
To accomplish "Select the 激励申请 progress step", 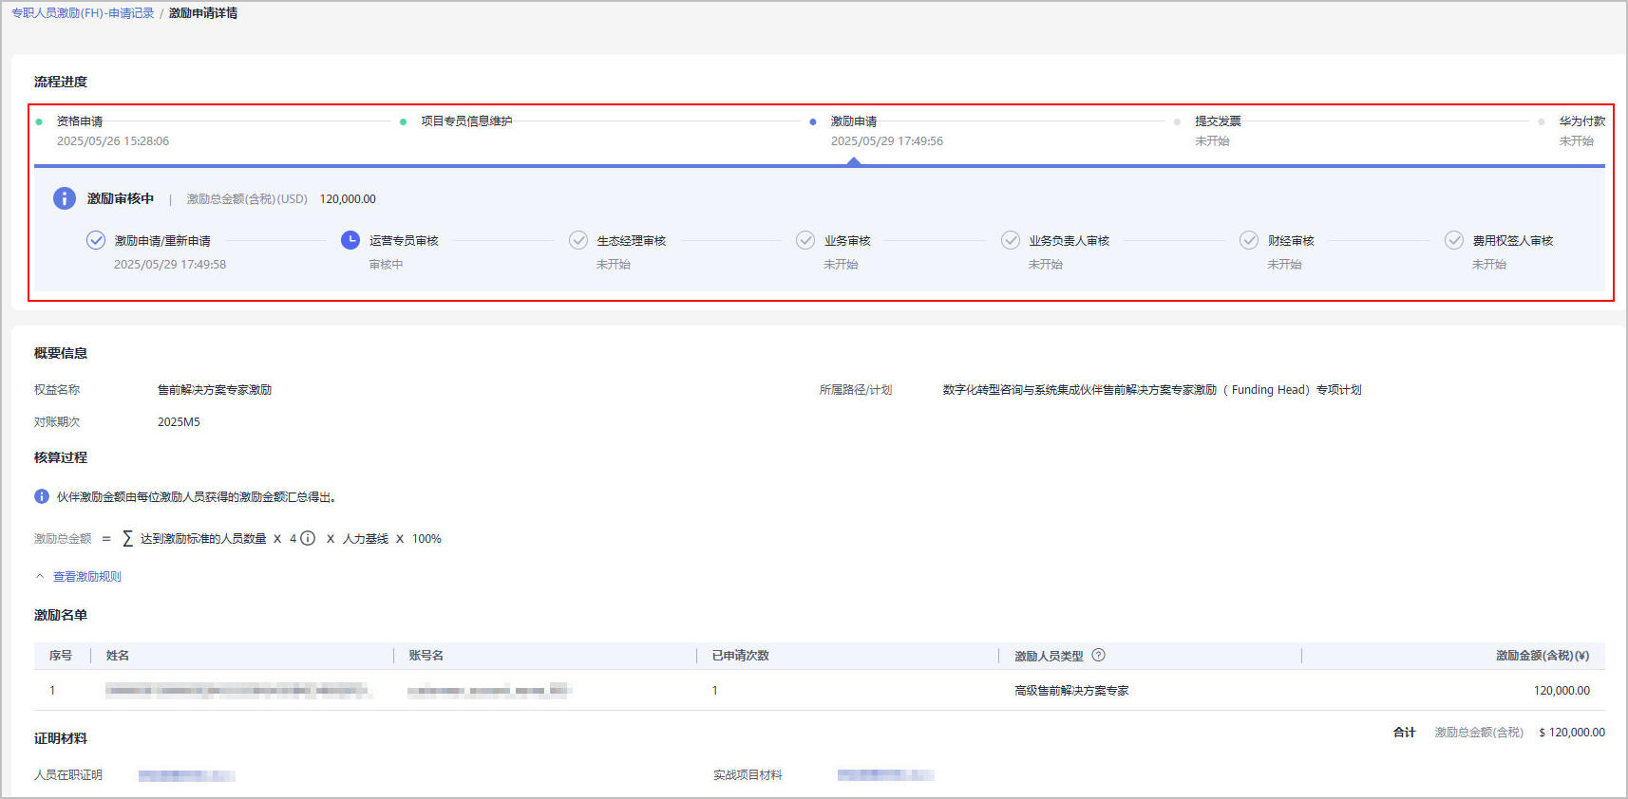I will click(x=853, y=121).
